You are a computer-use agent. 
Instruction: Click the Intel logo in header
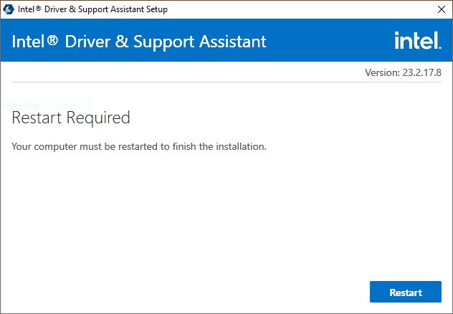coord(417,41)
